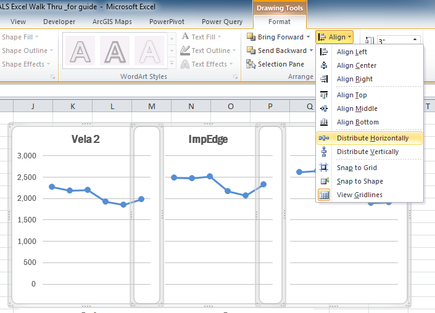Expand Bring Forward dropdown arrow
This screenshot has height=313, width=435.
click(x=309, y=37)
